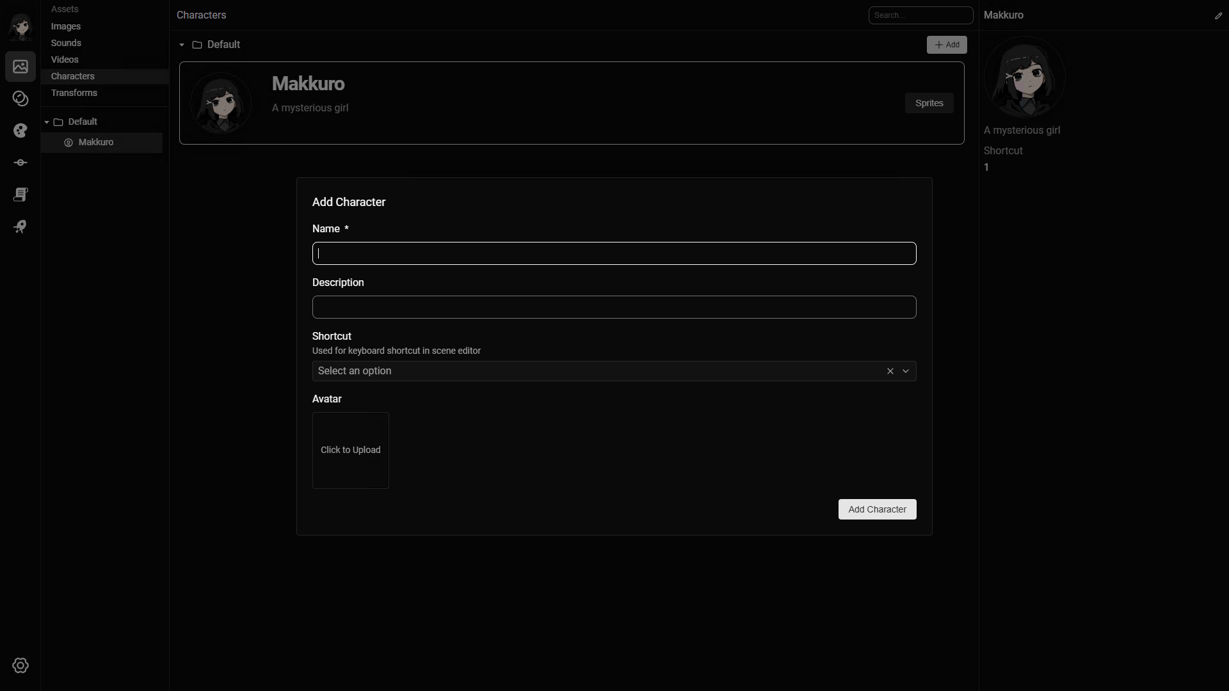
Task: Click the Add Character button
Action: [877, 509]
